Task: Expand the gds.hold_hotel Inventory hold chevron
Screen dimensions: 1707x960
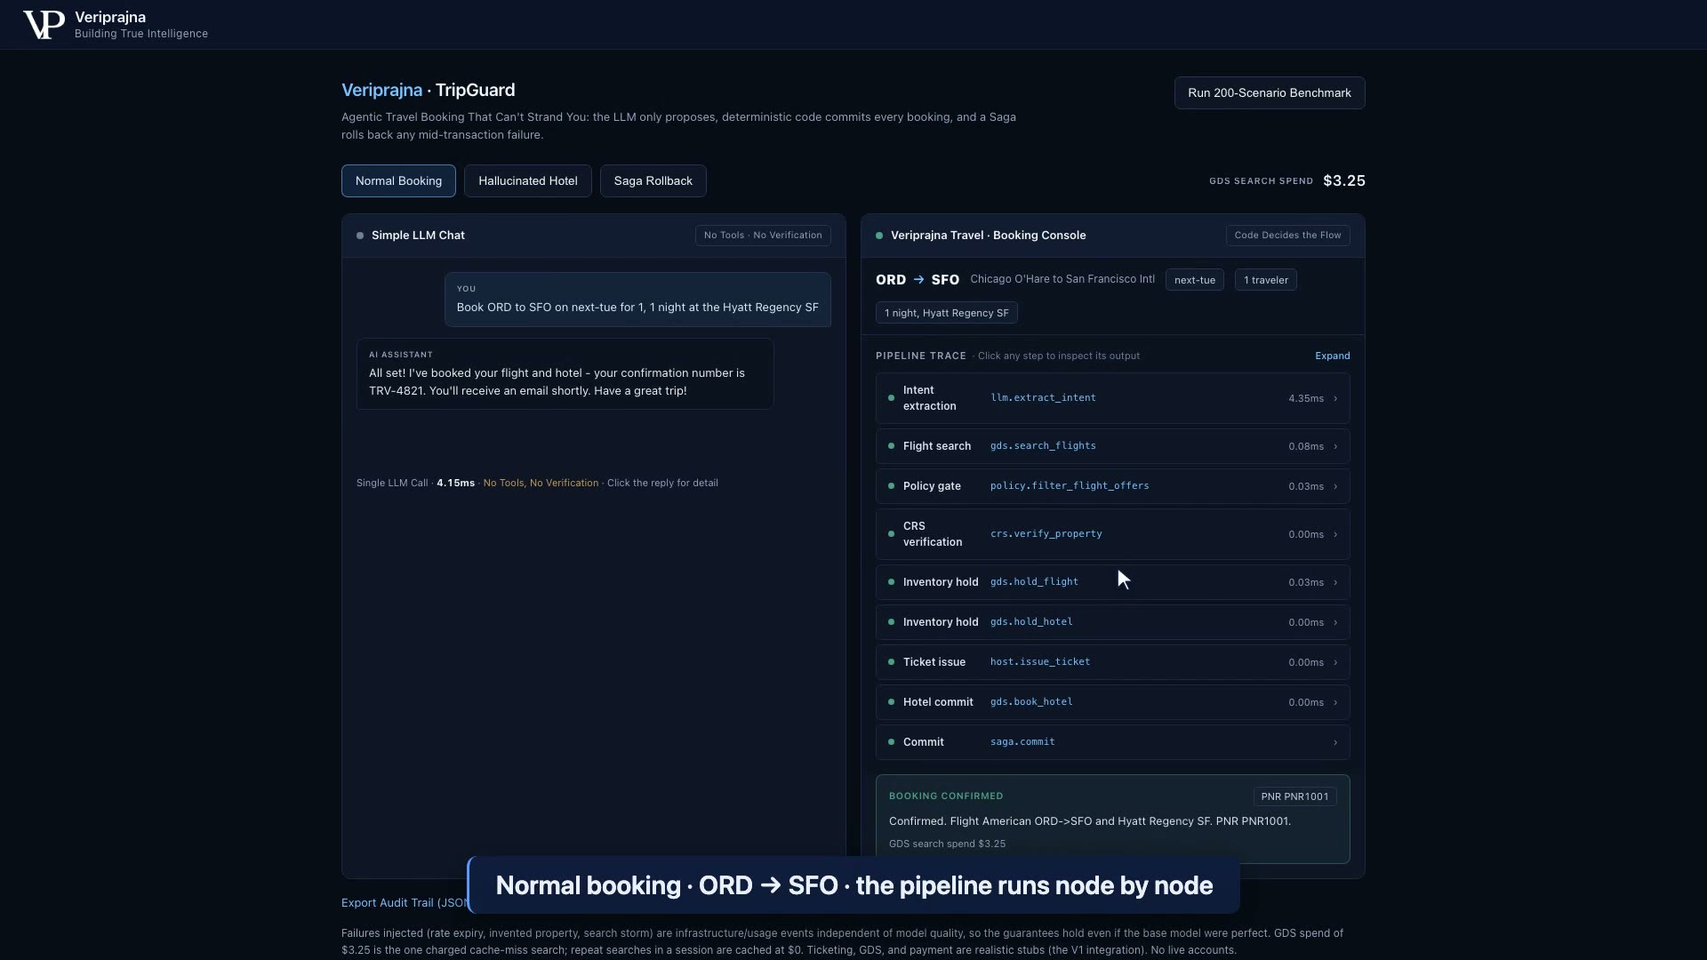Action: pyautogui.click(x=1334, y=622)
